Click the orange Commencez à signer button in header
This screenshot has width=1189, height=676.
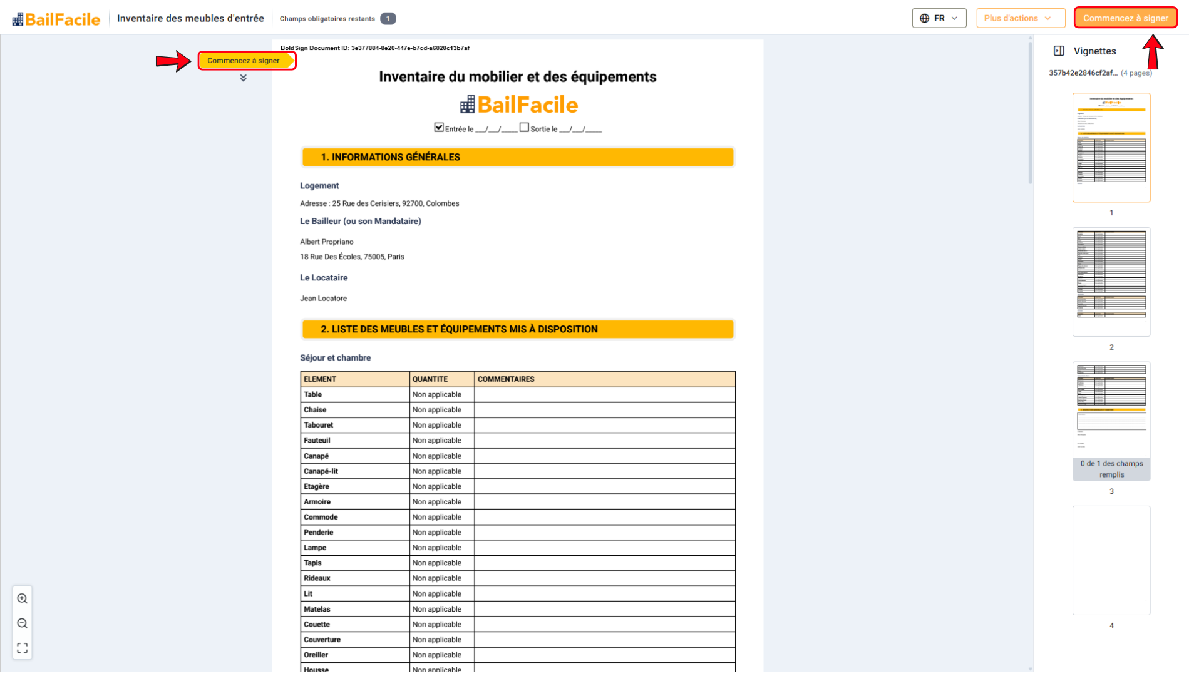[1125, 18]
